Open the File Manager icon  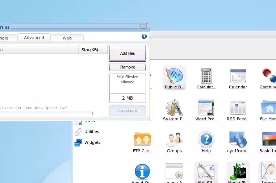269,107
